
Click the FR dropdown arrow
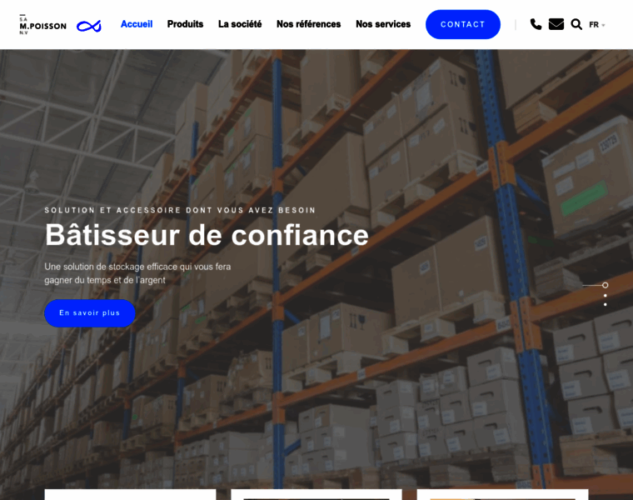(x=604, y=25)
